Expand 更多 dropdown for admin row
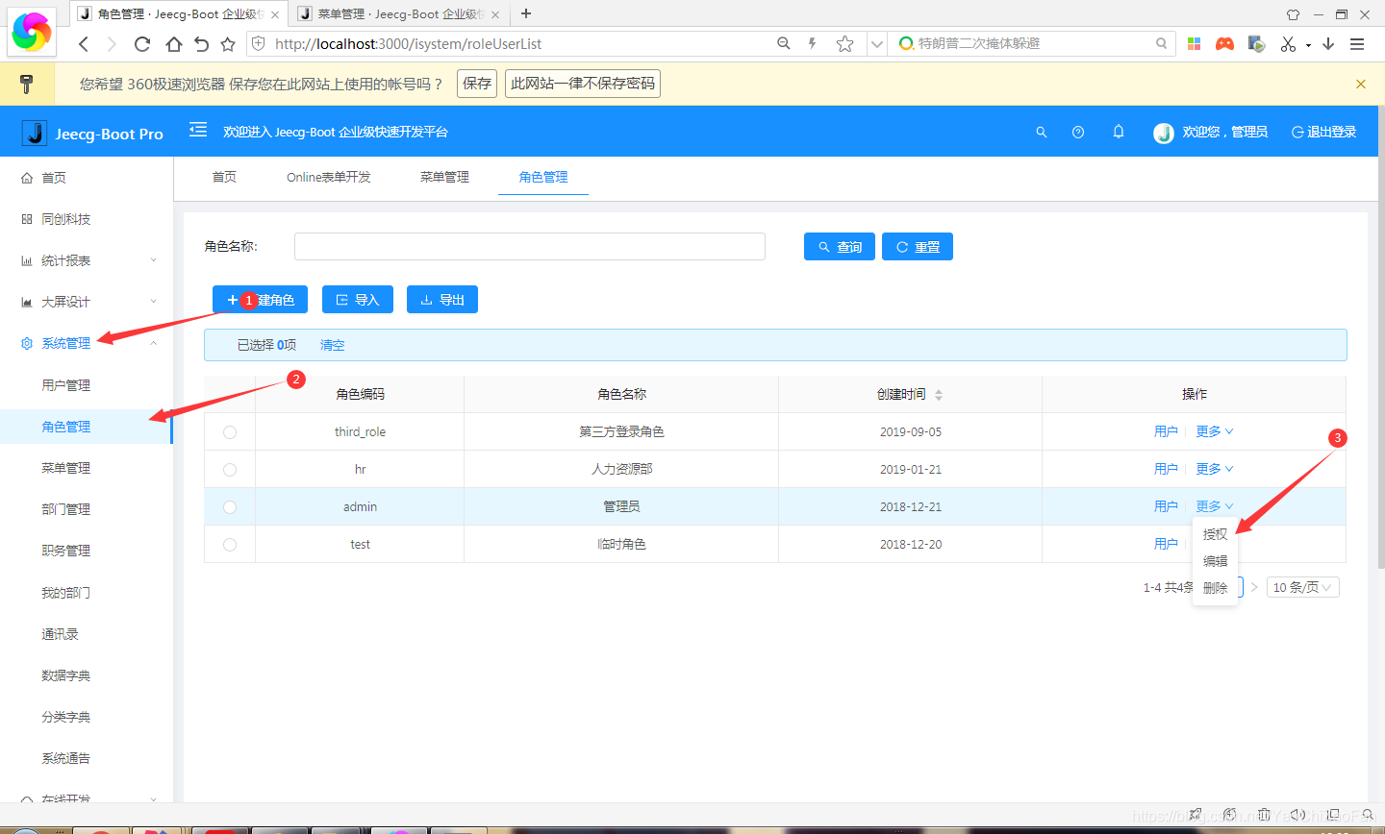The height and width of the screenshot is (834, 1385). [1215, 506]
